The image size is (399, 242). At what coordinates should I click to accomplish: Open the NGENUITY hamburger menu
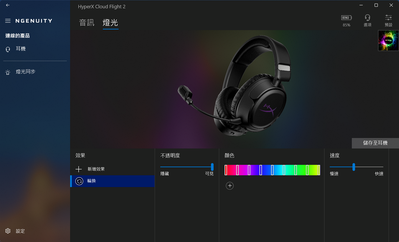(8, 21)
